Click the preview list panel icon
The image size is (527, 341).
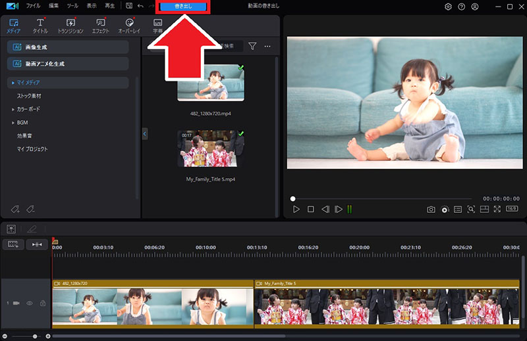tap(458, 210)
